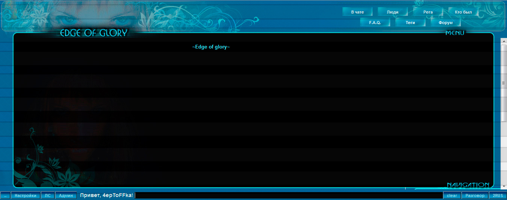Go to the "Люди" people list
Image resolution: width=507 pixels, height=200 pixels.
pos(392,12)
